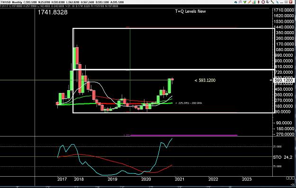
Task: Click the crossed-lines icon in the top toolbar
Action: (x=240, y=2)
